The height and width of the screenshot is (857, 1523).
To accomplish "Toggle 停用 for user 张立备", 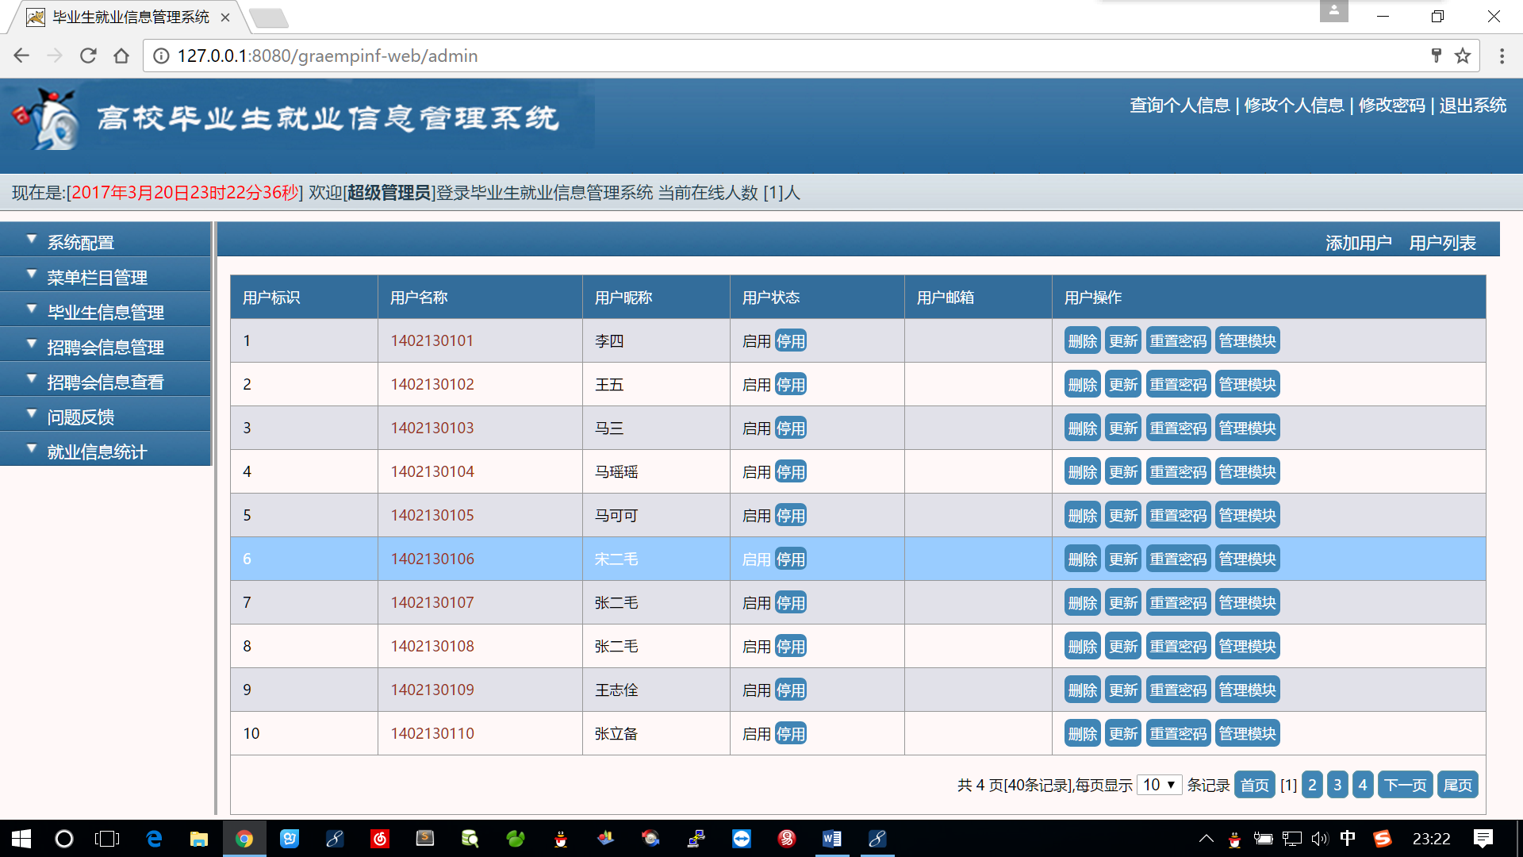I will tap(790, 734).
